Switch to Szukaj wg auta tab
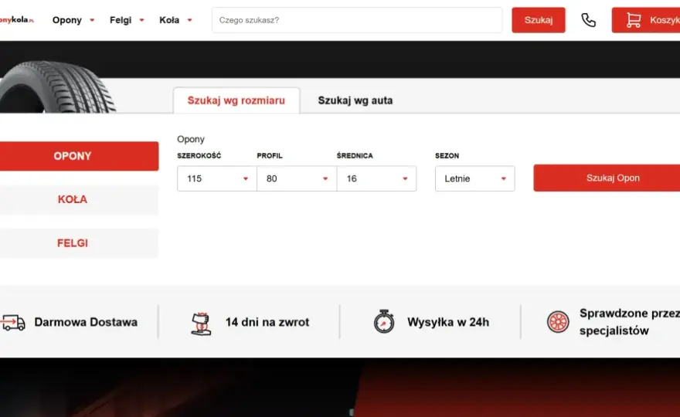The width and height of the screenshot is (680, 417). pos(355,100)
